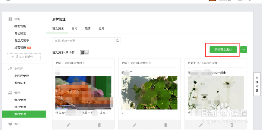This screenshot has width=262, height=130.
Task: Open 投票管理 in the sidebar
Action: pos(20,48)
